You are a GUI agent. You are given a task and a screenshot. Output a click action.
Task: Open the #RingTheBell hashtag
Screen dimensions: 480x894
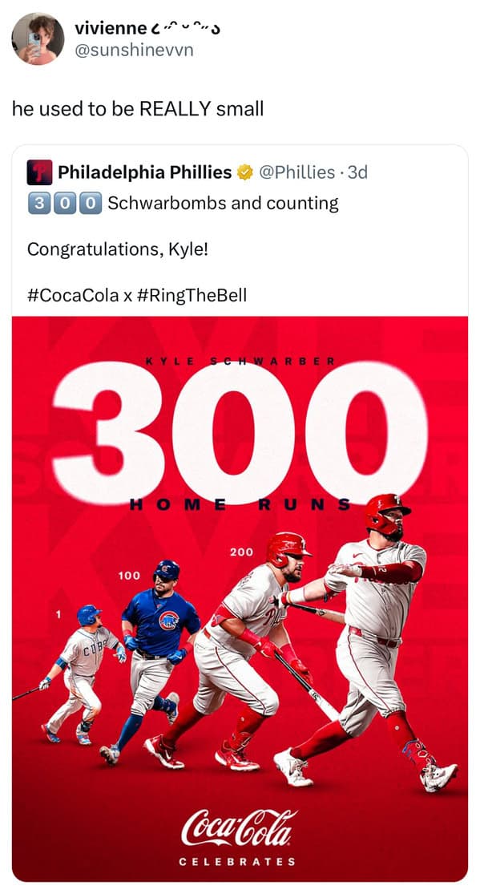192,295
